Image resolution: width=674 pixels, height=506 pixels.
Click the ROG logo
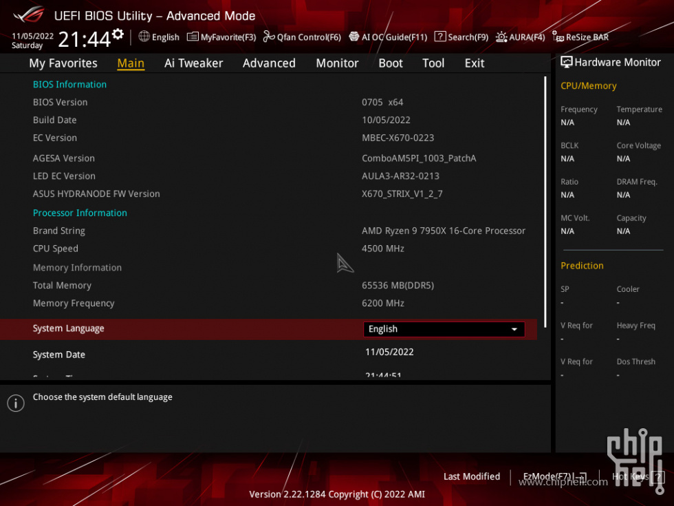(28, 14)
